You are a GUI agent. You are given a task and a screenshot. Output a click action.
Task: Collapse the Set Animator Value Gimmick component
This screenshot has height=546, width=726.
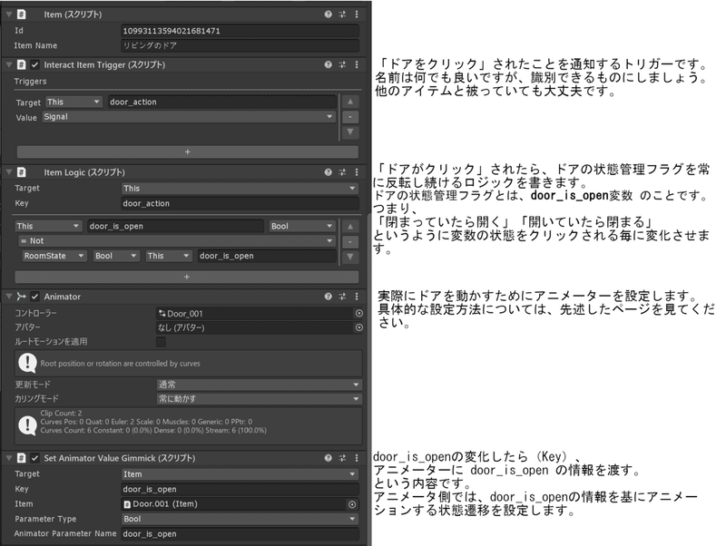pyautogui.click(x=9, y=458)
